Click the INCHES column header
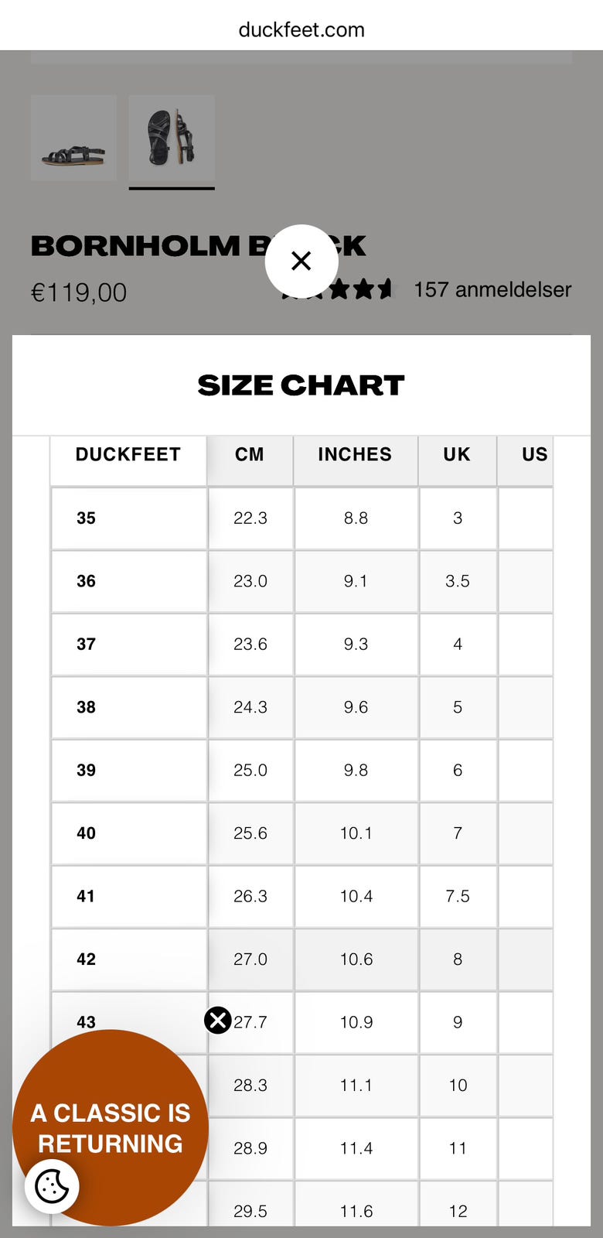The width and height of the screenshot is (603, 1238). [356, 454]
